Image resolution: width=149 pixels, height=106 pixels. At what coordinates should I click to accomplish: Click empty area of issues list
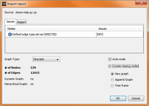tap(74, 45)
